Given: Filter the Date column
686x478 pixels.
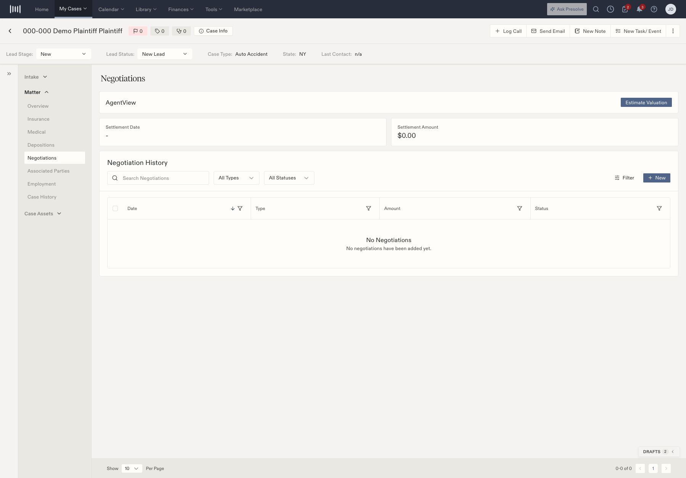Looking at the screenshot, I should click(240, 208).
